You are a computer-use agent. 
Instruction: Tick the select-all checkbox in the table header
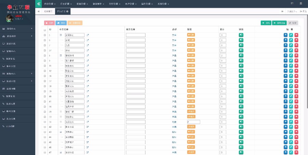click(45, 30)
